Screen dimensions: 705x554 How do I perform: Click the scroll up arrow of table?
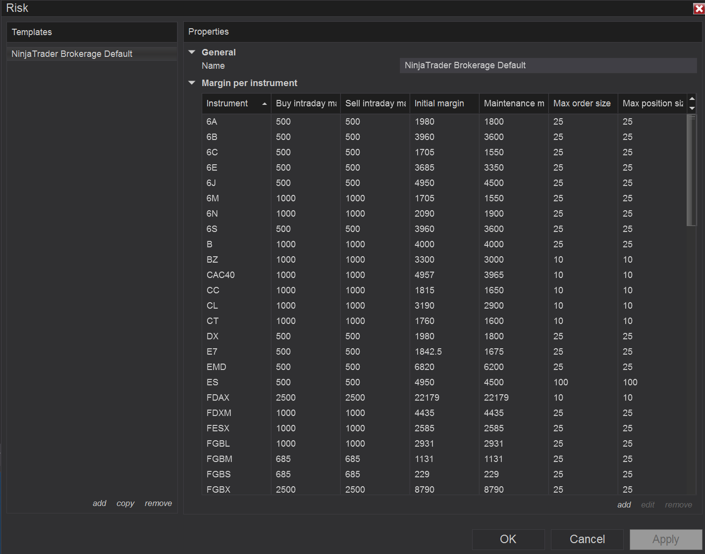click(692, 98)
